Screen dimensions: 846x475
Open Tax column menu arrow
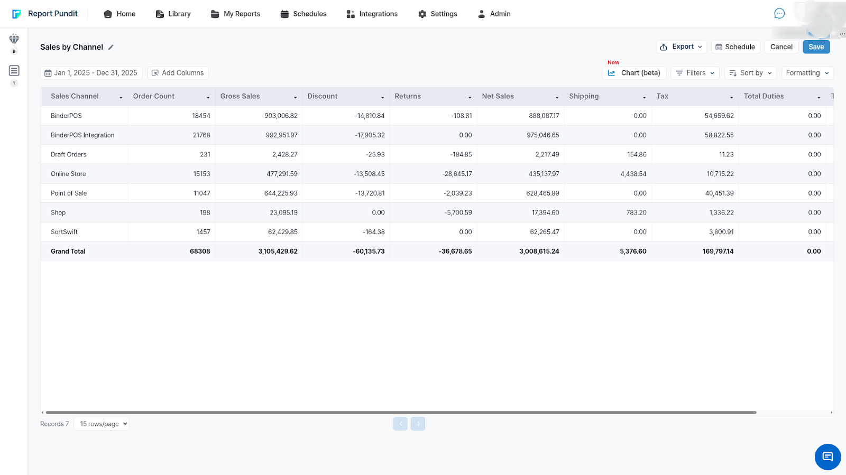tap(731, 97)
